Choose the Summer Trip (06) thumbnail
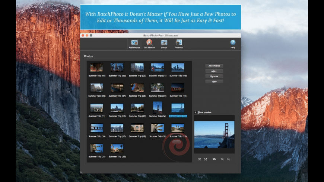The image size is (324, 182). [x=97, y=88]
